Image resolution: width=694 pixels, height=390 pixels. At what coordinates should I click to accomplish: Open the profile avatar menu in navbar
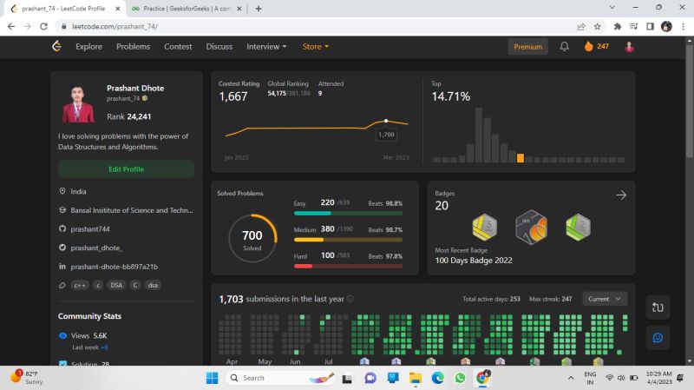629,47
